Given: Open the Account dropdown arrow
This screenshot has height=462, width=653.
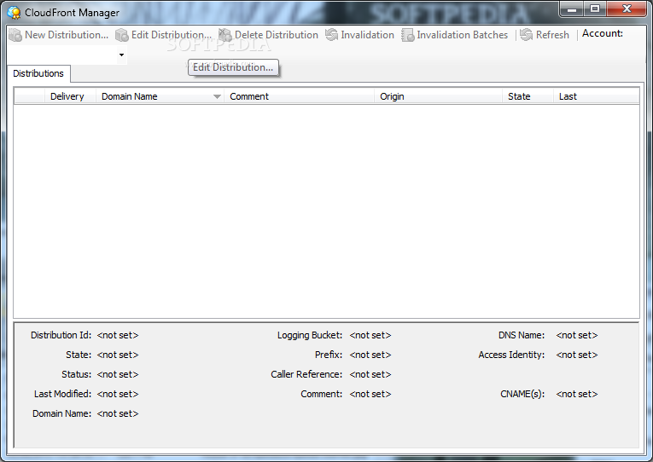Looking at the screenshot, I should (x=121, y=55).
